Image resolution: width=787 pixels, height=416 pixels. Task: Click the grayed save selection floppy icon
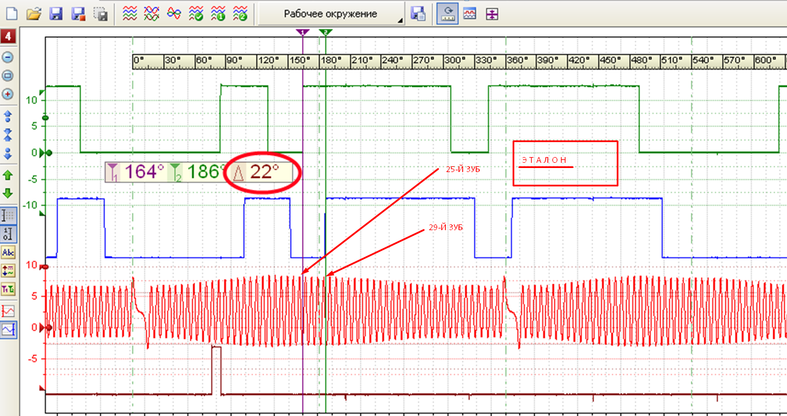point(100,14)
